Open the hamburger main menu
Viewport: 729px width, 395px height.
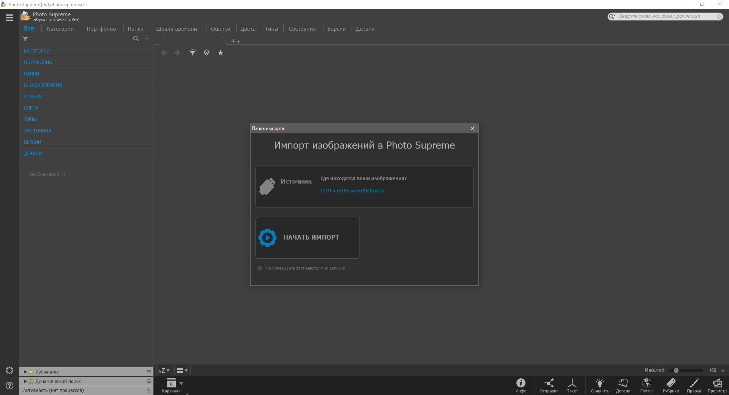click(9, 17)
